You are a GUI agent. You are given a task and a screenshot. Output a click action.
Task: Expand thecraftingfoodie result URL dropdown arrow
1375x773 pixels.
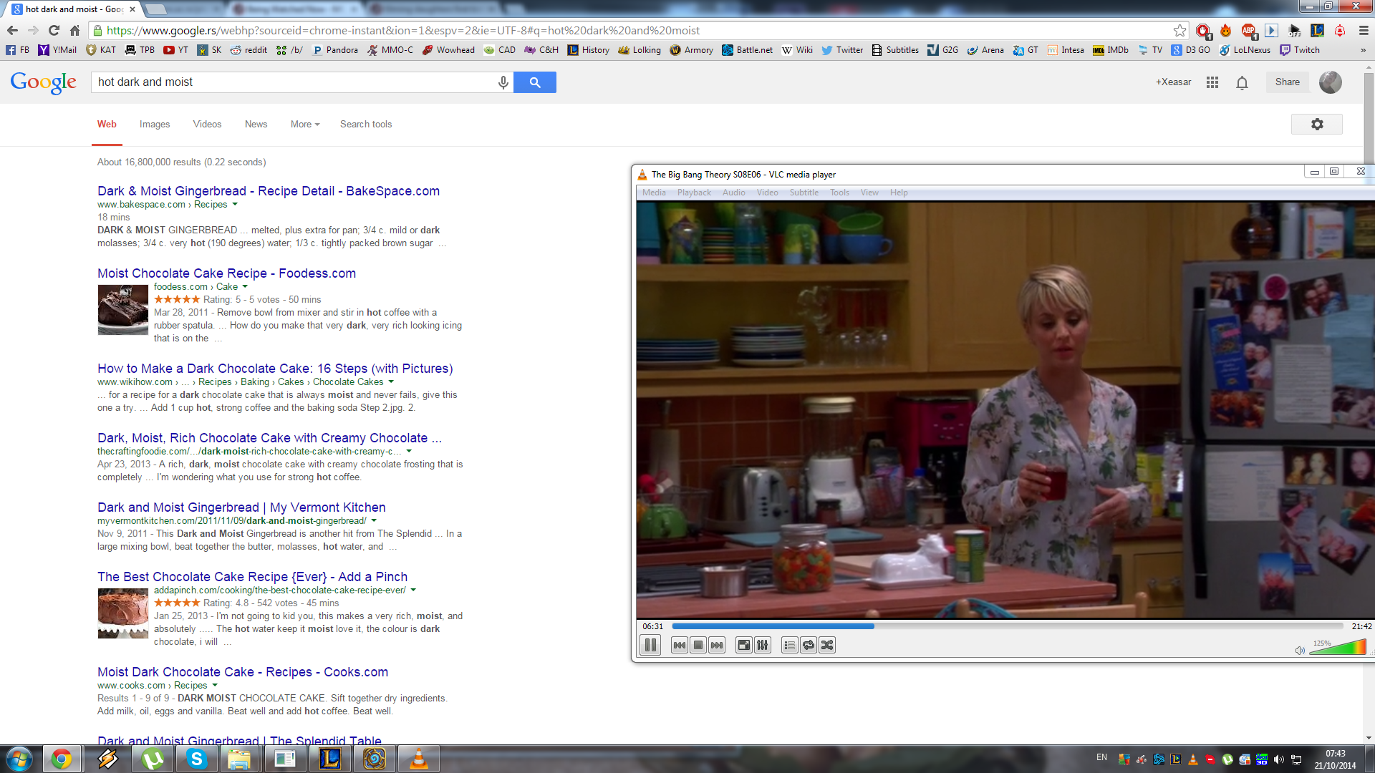(x=409, y=452)
